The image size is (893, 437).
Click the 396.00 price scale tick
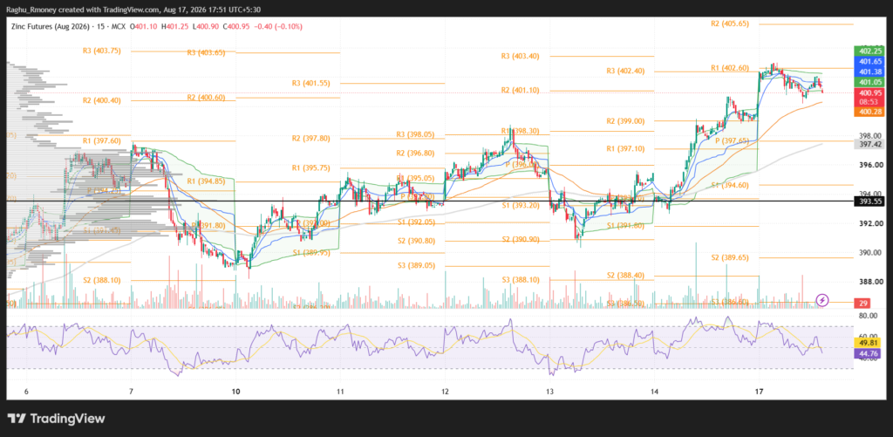869,165
